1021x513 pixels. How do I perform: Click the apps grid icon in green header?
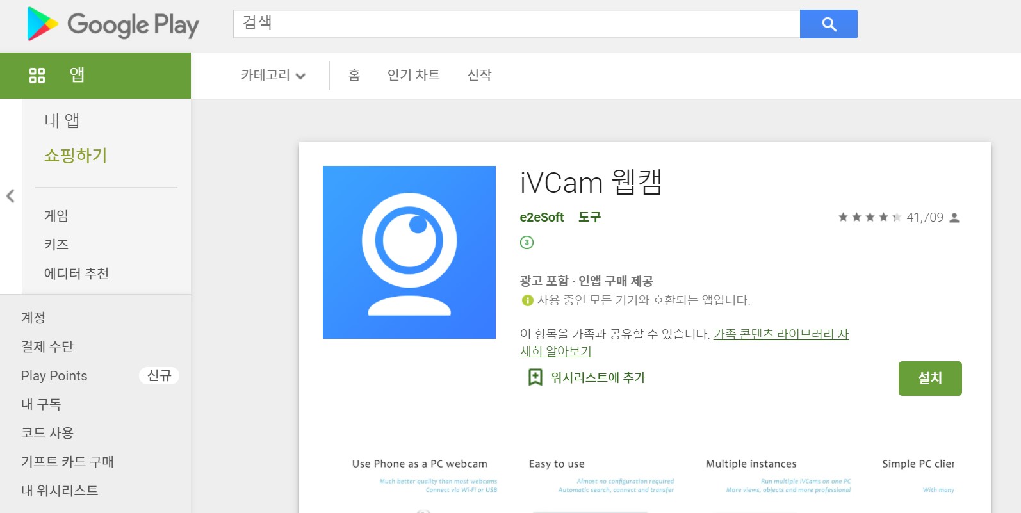tap(37, 76)
